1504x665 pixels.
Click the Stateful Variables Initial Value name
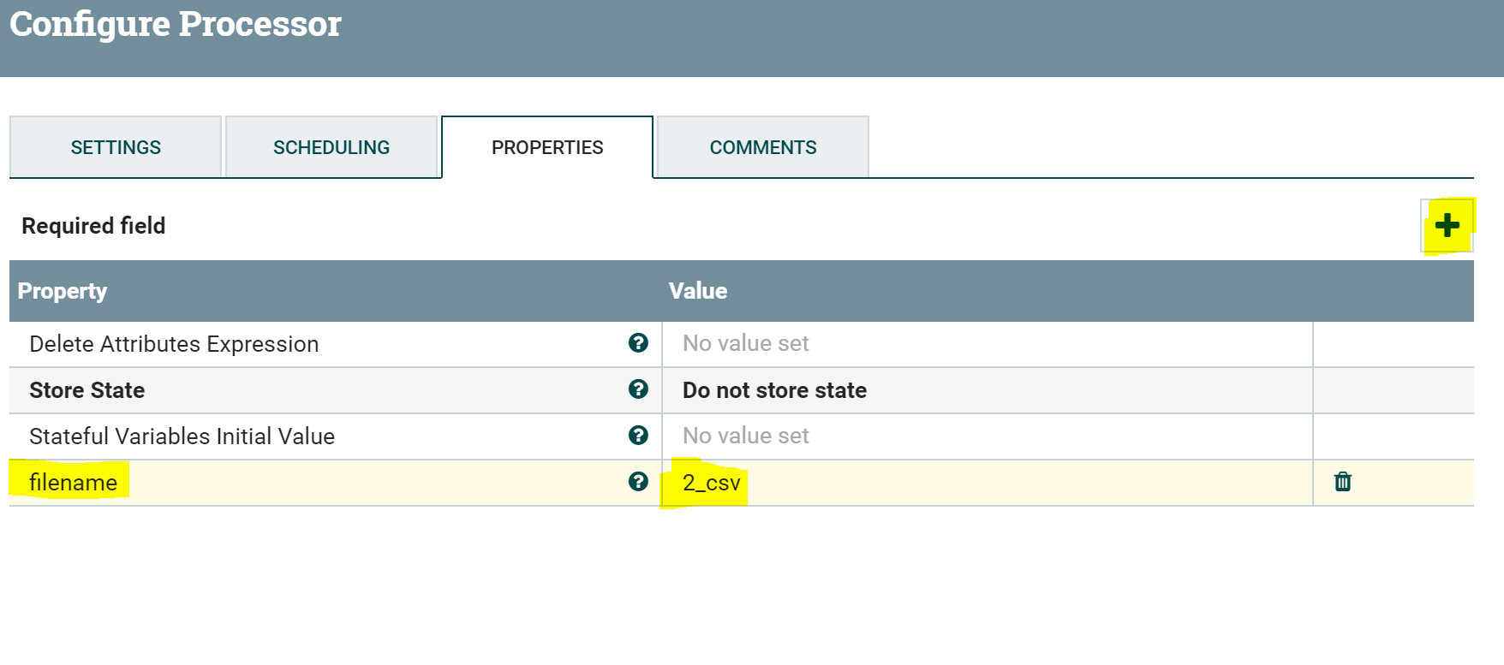(x=182, y=436)
